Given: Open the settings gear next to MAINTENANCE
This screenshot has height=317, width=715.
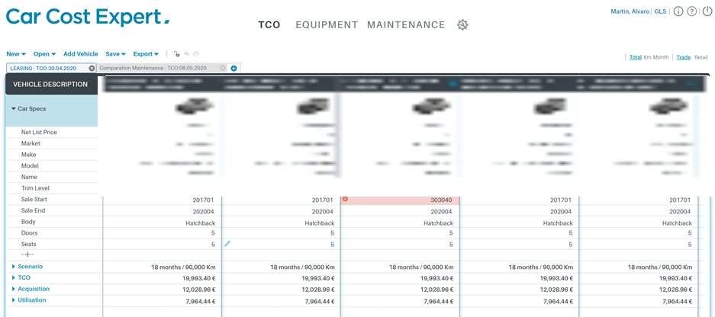Looking at the screenshot, I should pos(462,25).
